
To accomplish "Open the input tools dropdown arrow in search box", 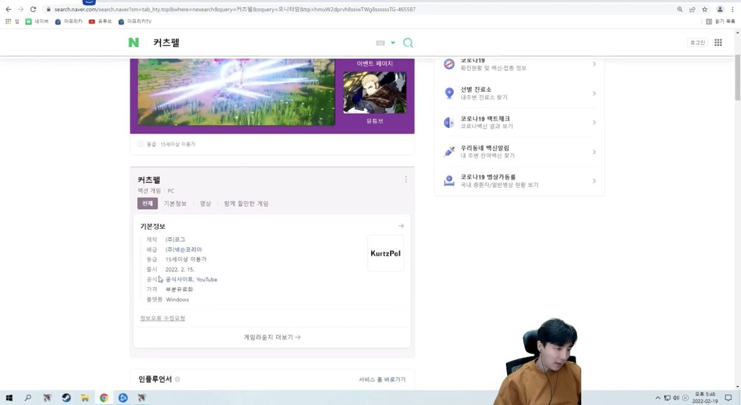I will coord(393,43).
